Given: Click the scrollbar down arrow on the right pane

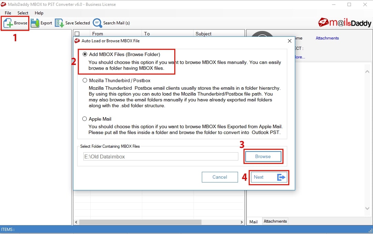Looking at the screenshot, I should point(367,208).
